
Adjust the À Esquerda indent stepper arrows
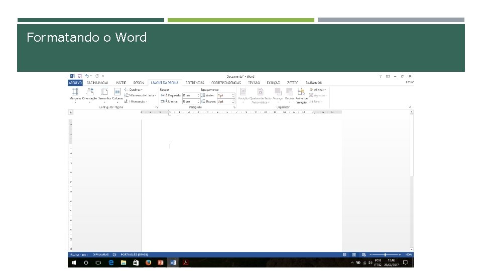199,95
